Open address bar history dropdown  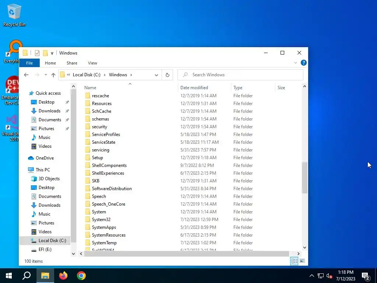tap(156, 75)
